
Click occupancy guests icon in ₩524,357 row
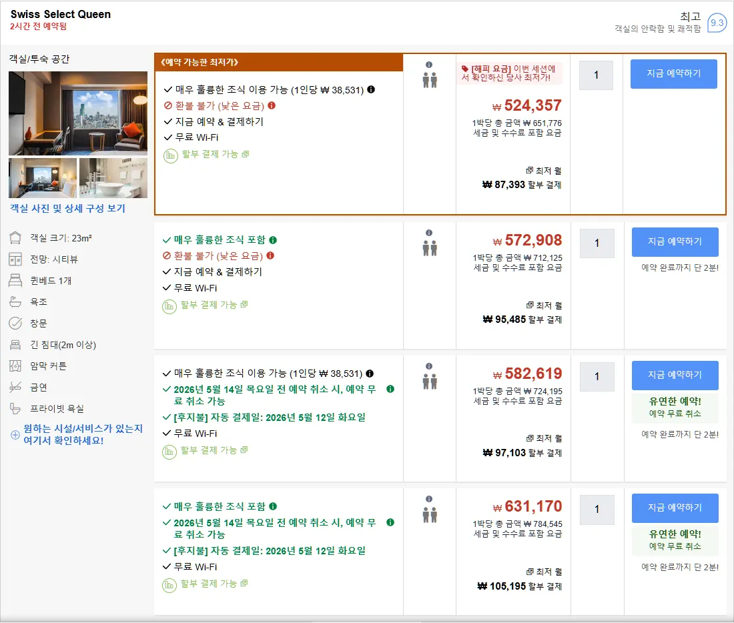430,80
